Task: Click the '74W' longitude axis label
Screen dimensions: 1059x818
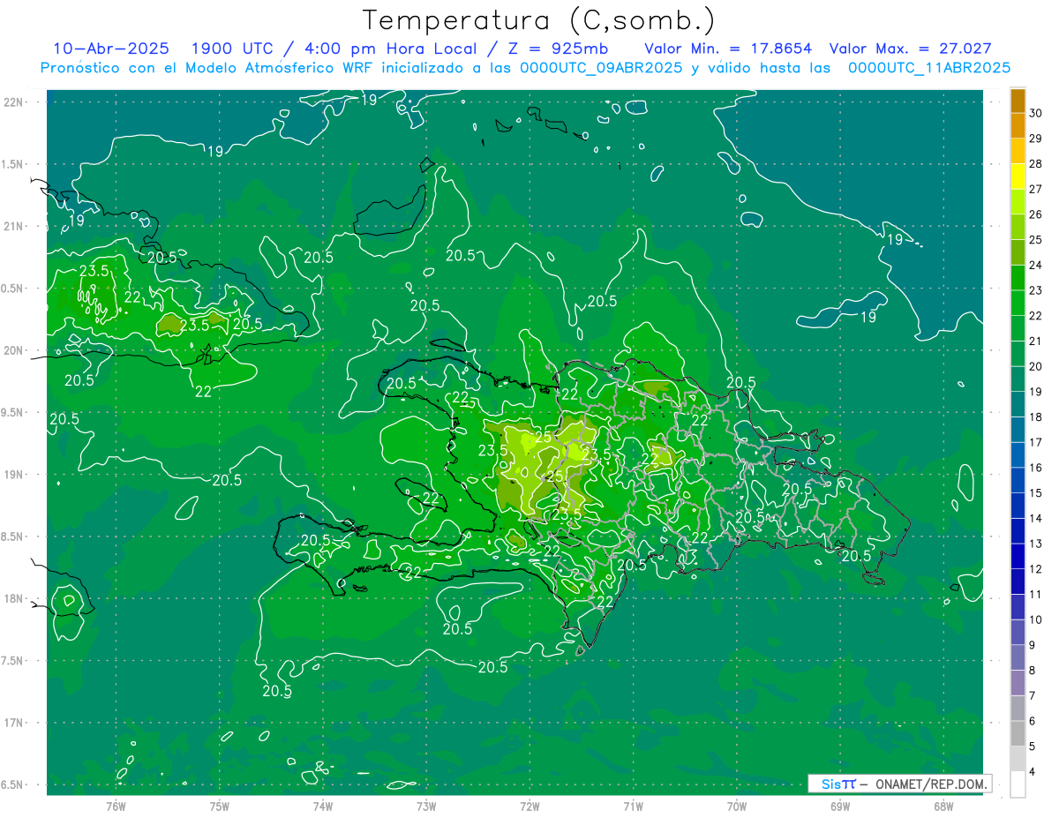Action: pos(323,807)
